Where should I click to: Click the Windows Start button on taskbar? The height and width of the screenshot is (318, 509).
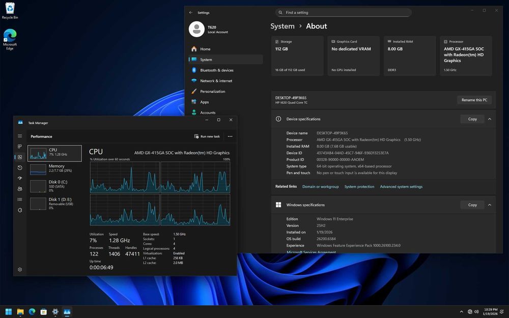pyautogui.click(x=9, y=311)
